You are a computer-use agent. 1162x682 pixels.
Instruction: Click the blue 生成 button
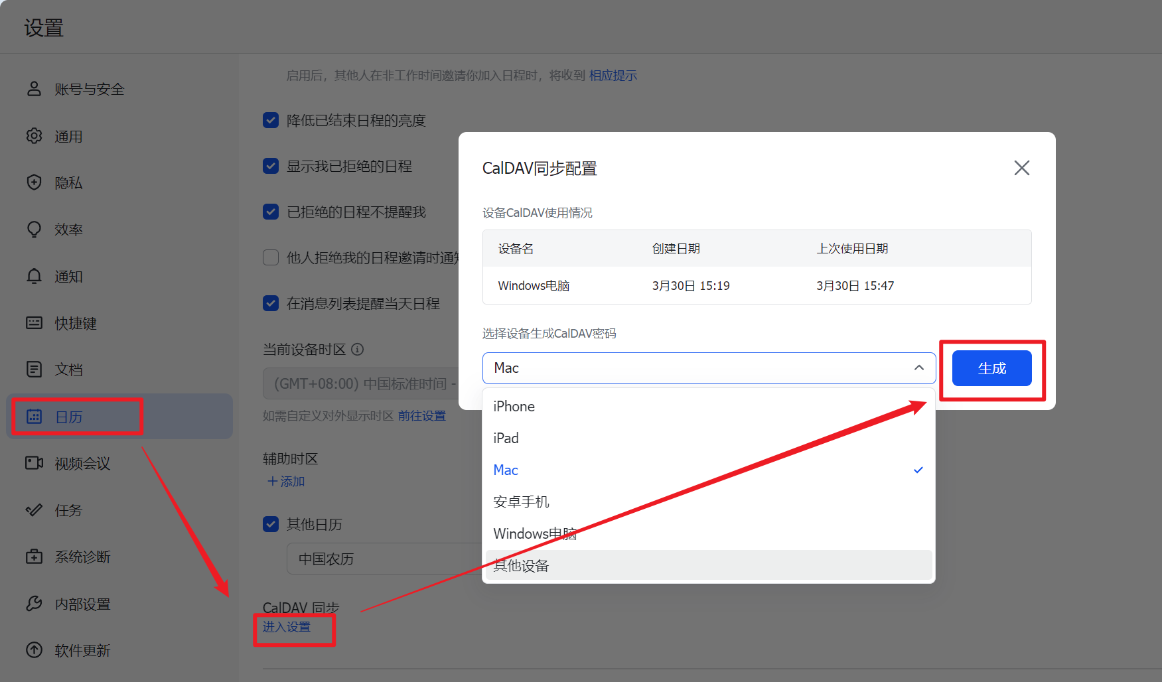991,368
